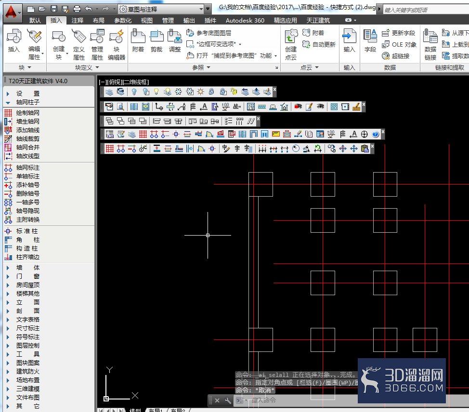
Task: Expand the 块定义 panel dropdown
Action: click(87, 68)
